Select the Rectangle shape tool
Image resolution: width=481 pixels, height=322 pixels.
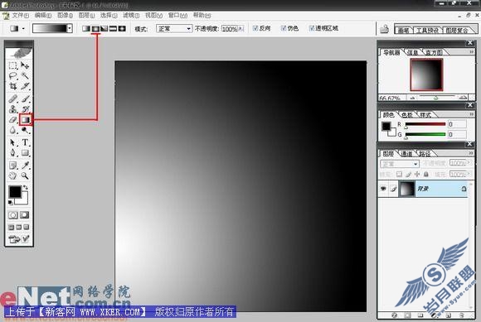(25, 153)
